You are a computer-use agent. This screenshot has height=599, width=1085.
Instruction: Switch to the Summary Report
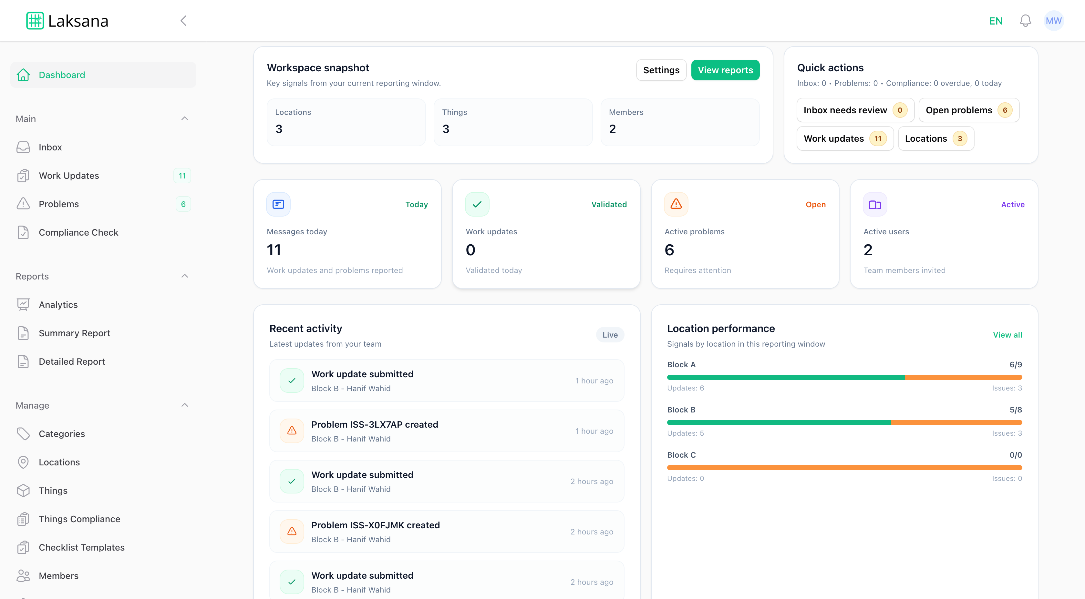click(x=74, y=333)
